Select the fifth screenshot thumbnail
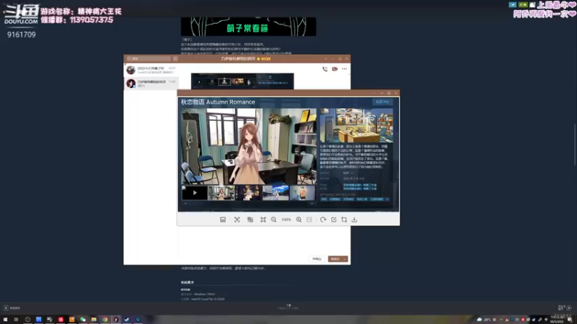 pos(302,193)
